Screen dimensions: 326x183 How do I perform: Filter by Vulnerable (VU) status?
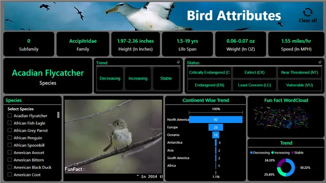pyautogui.click(x=300, y=85)
